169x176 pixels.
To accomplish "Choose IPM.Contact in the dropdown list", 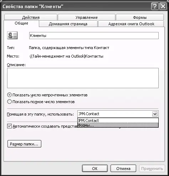I will [118, 121].
